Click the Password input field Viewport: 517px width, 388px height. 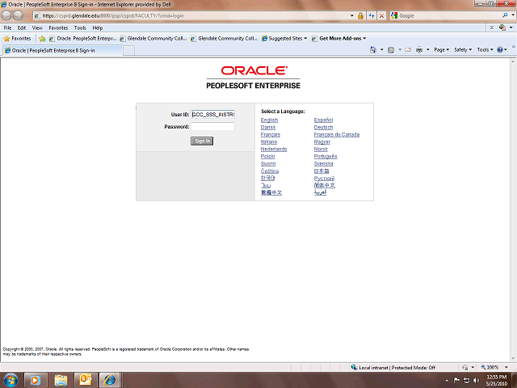[213, 127]
